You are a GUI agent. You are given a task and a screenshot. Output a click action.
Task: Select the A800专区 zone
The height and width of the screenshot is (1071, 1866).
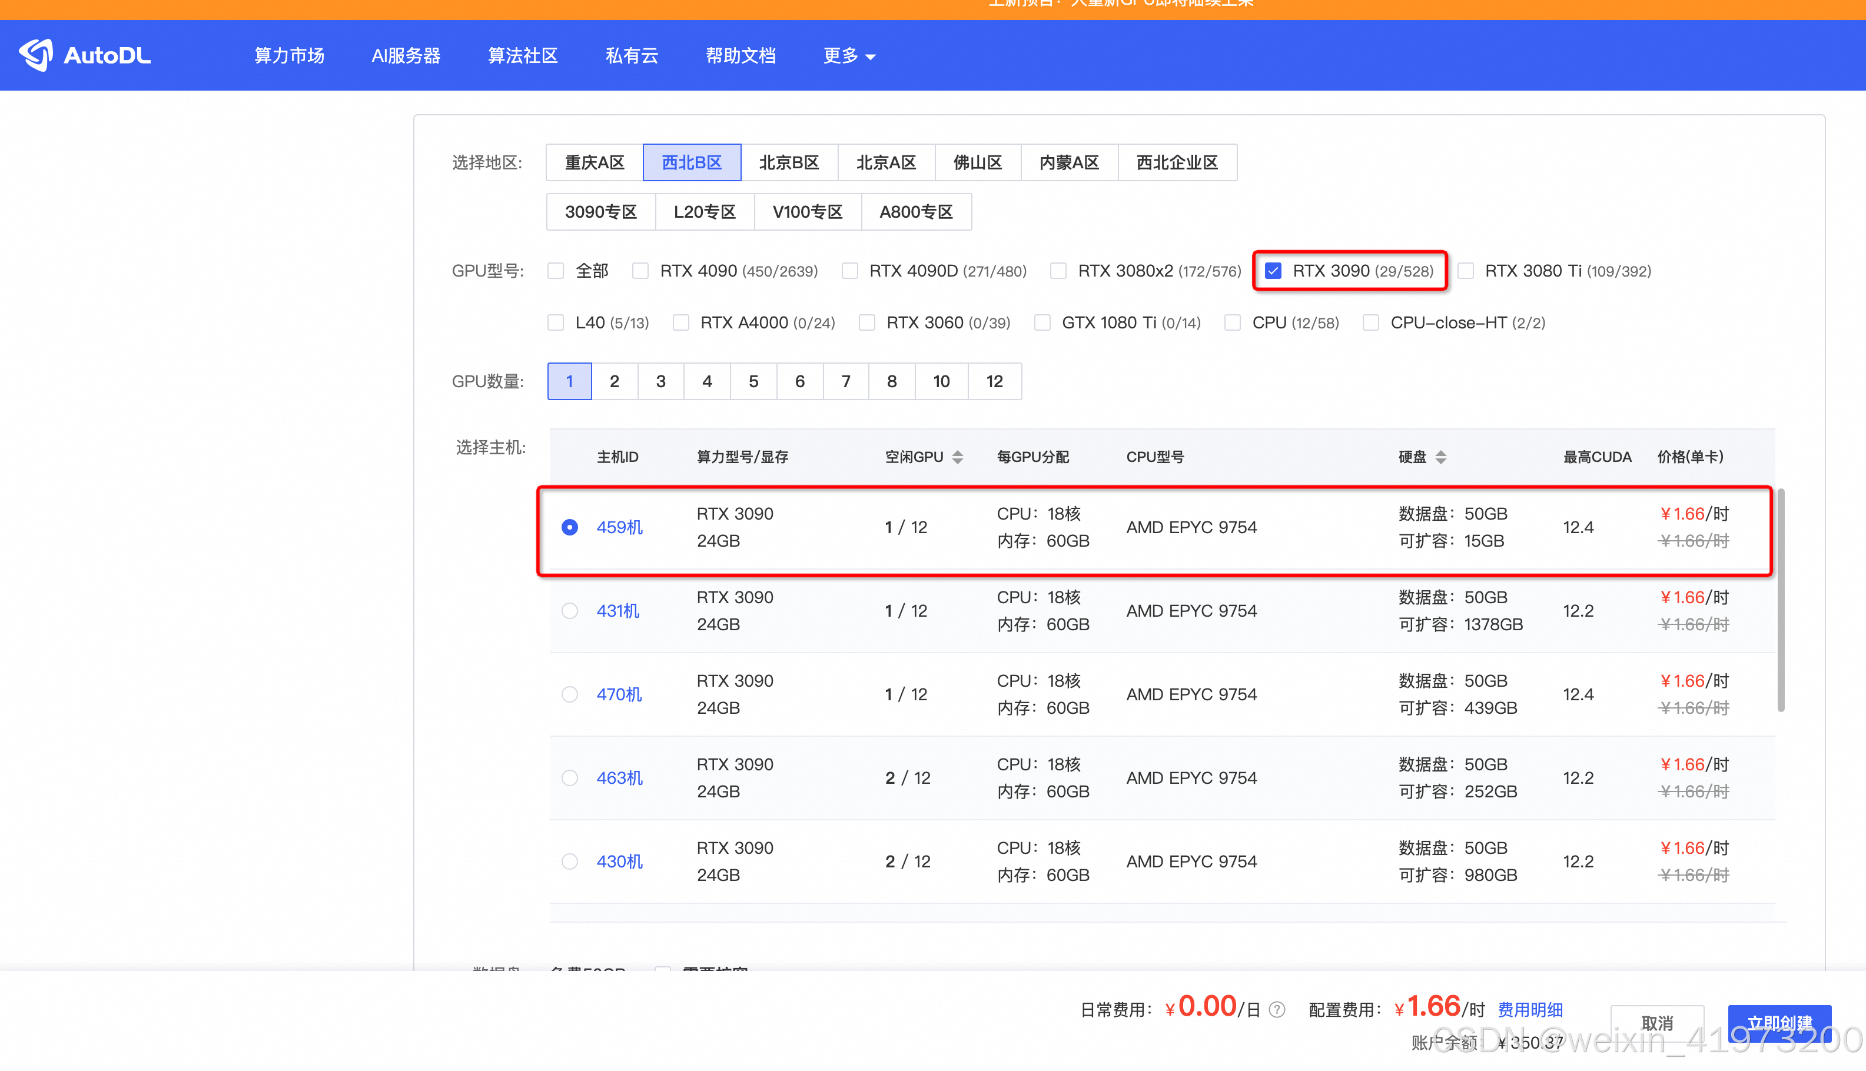pyautogui.click(x=916, y=212)
